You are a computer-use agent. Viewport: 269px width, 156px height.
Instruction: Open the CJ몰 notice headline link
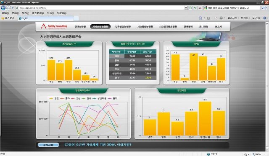pos(98,145)
